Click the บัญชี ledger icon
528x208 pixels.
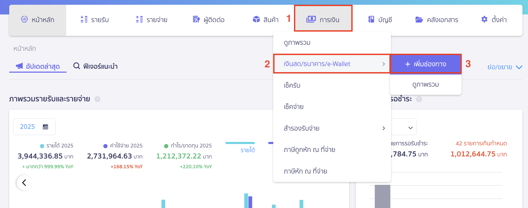371,19
